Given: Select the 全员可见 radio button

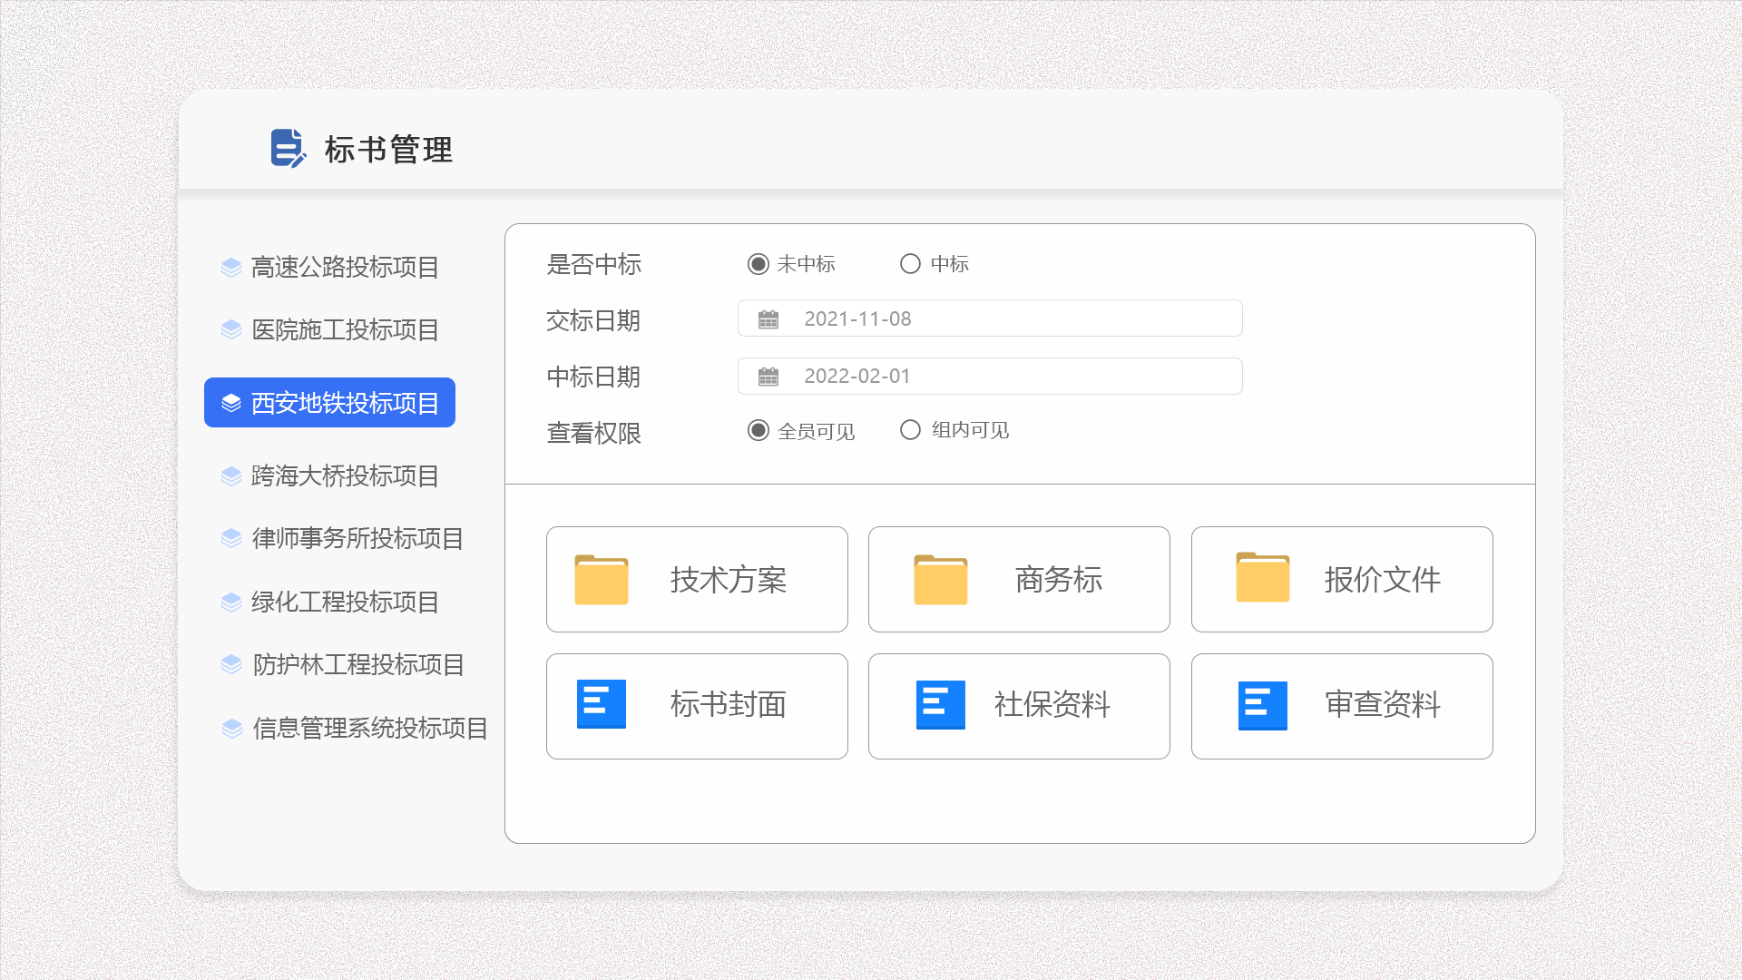Looking at the screenshot, I should tap(758, 430).
